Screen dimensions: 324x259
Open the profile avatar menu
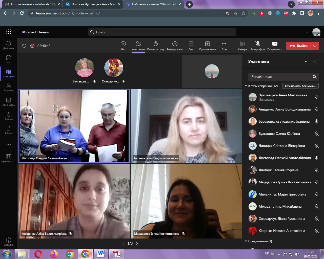tap(316, 32)
